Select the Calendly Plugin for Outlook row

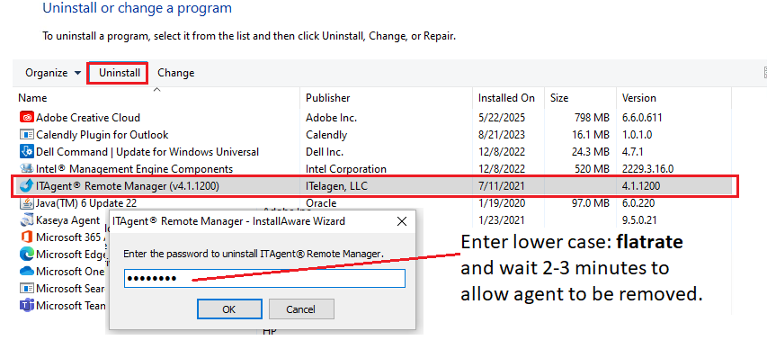click(x=374, y=135)
